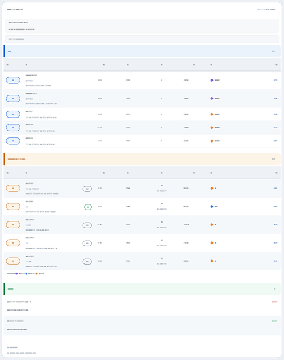Click the orange pill button in the second orange-section row

click(x=13, y=206)
